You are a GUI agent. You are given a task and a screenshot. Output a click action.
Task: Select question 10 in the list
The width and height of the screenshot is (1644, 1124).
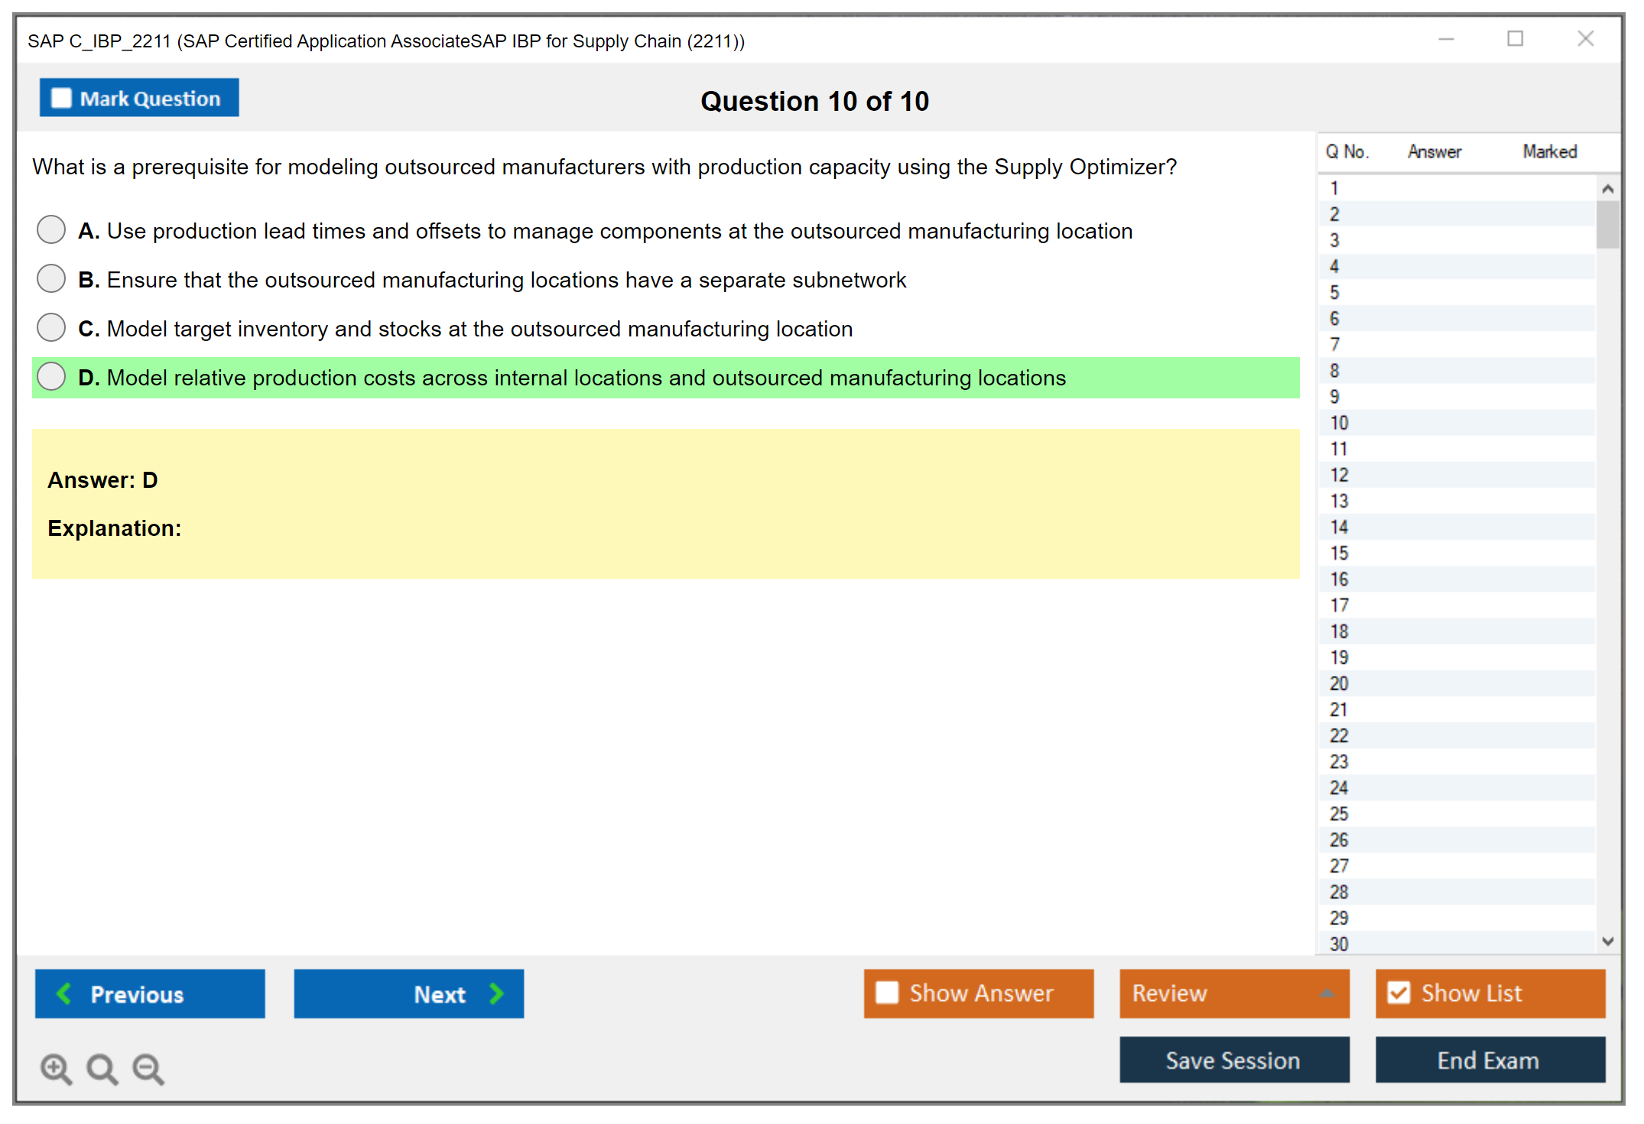pos(1339,423)
